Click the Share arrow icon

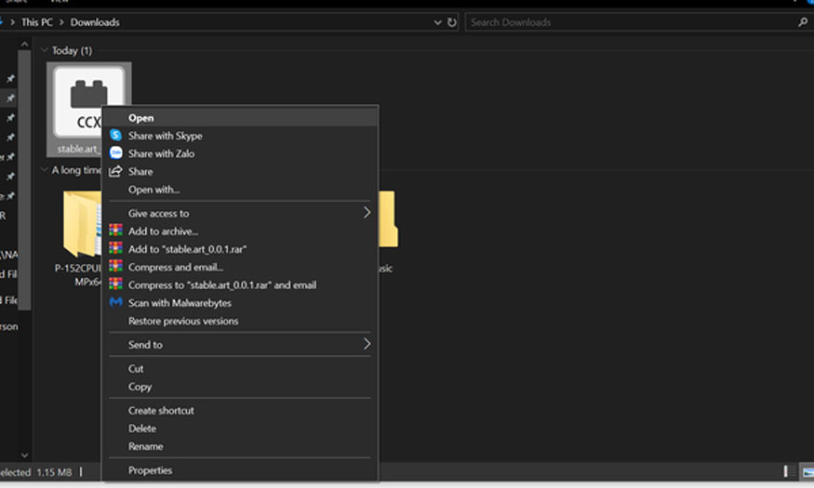point(115,171)
